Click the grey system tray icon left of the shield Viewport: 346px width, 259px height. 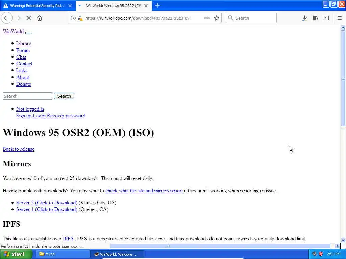click(314, 254)
